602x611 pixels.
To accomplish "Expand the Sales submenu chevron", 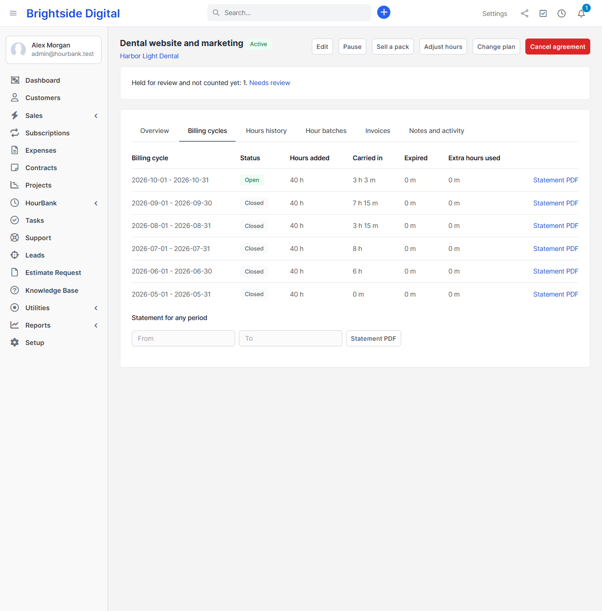I will (96, 116).
